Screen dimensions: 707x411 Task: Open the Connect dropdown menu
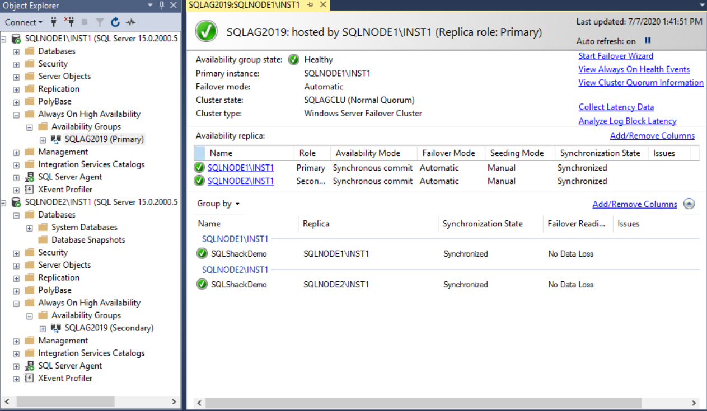[x=24, y=22]
